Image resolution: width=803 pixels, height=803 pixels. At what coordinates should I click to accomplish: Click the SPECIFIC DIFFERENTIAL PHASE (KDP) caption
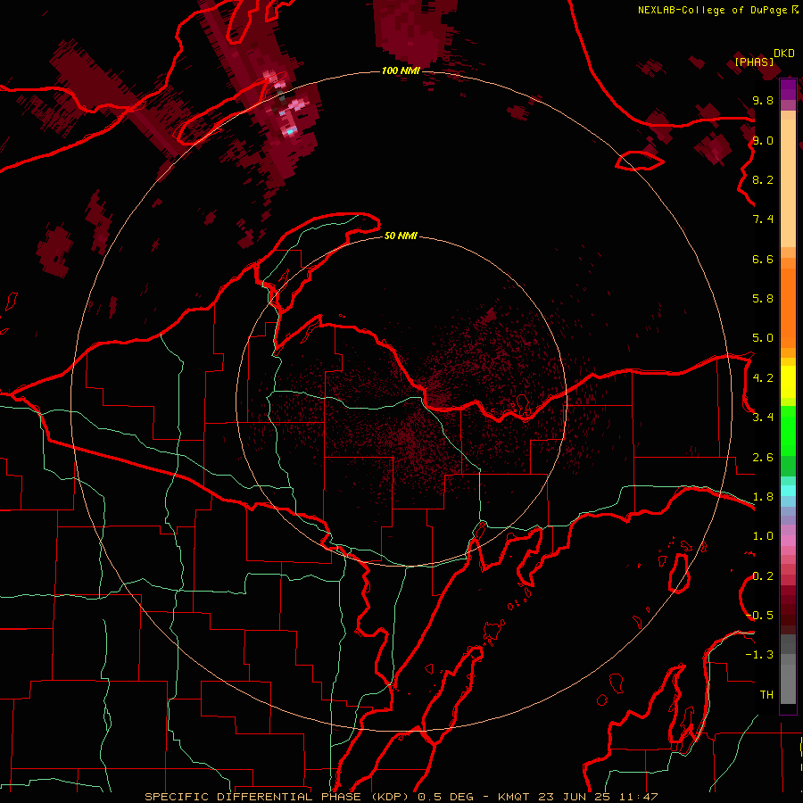(x=278, y=797)
